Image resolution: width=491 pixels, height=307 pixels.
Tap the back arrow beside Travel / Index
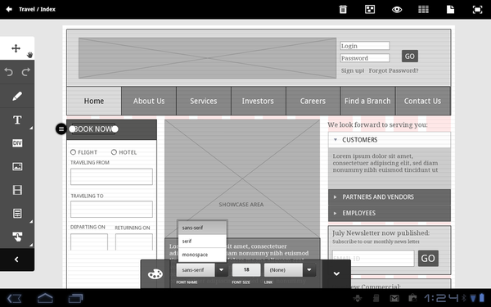[x=9, y=9]
